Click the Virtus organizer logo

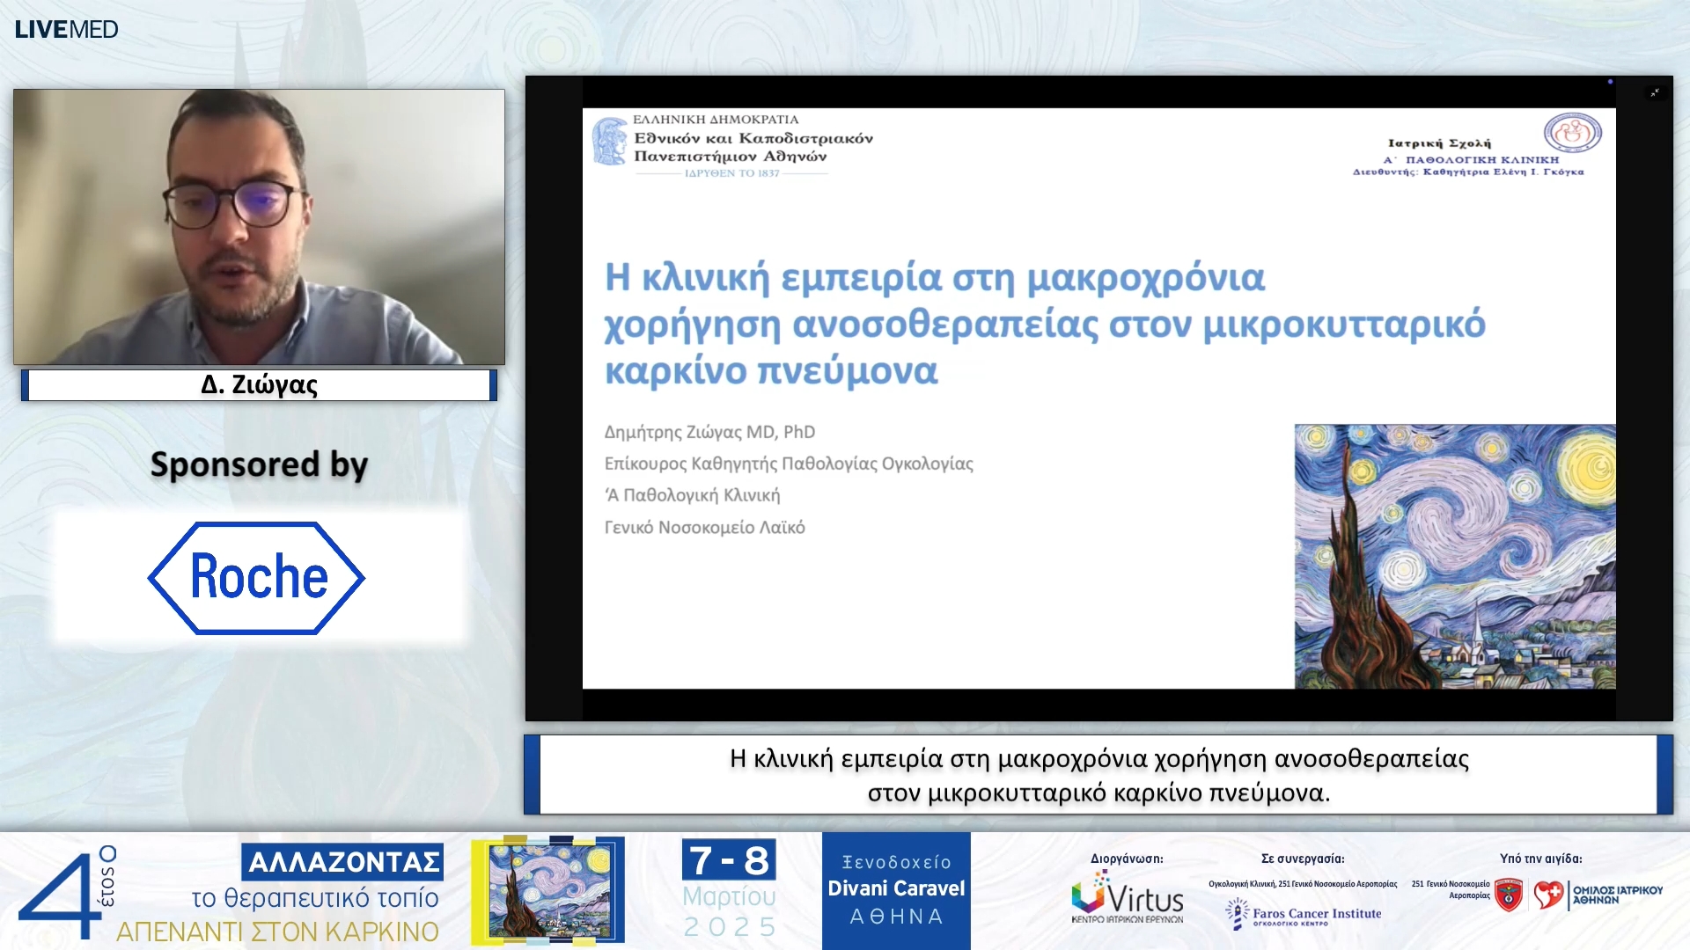1127,897
